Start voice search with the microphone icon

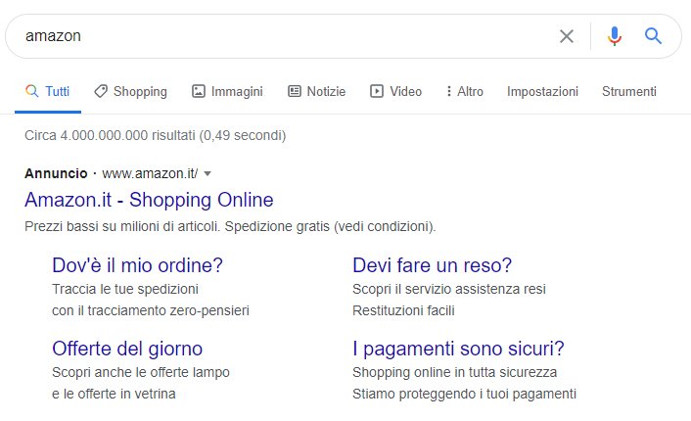615,36
